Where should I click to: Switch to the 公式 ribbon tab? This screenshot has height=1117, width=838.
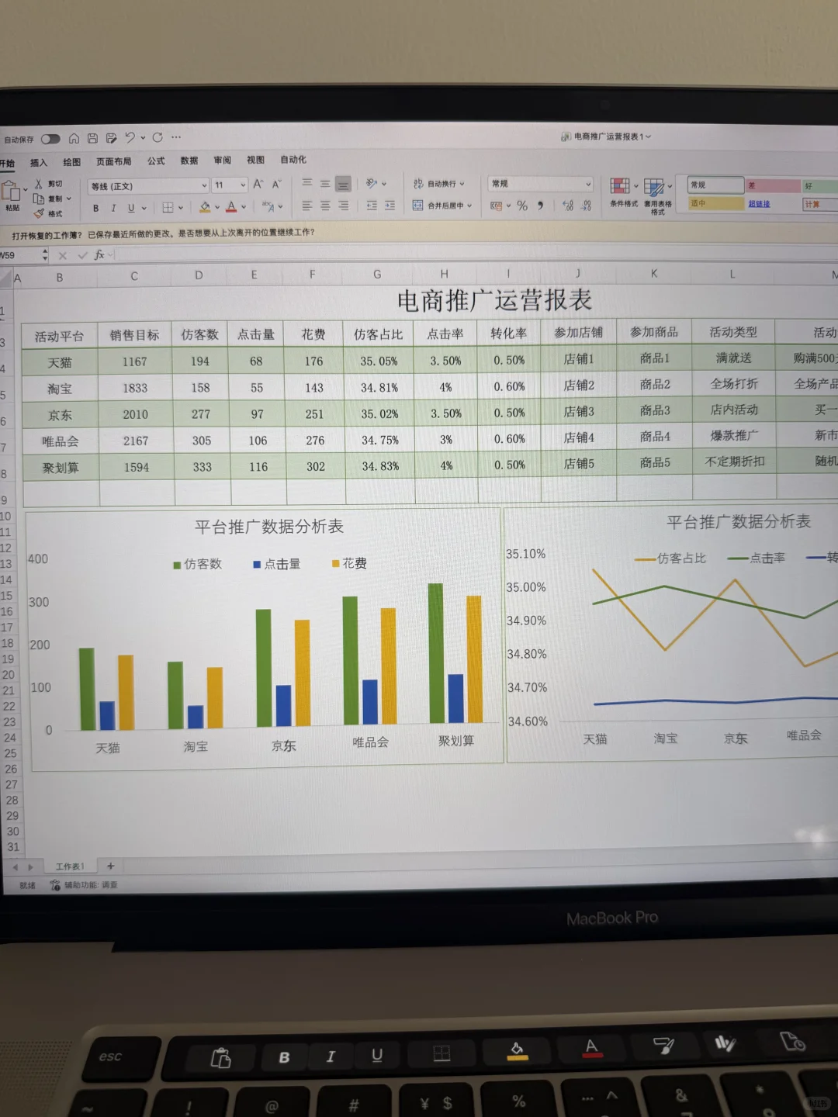pos(155,161)
